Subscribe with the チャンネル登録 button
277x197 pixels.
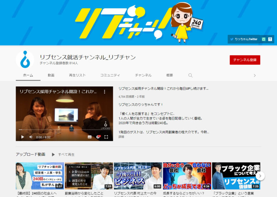(x=245, y=60)
